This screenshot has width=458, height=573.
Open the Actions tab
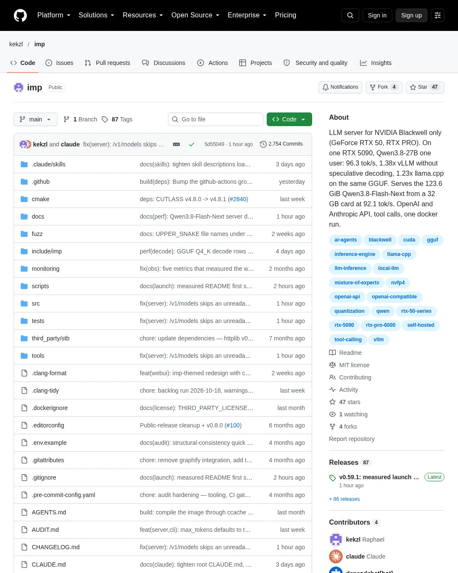[212, 63]
